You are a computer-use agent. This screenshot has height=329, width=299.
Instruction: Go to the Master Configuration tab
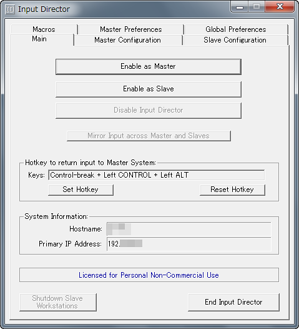[128, 40]
